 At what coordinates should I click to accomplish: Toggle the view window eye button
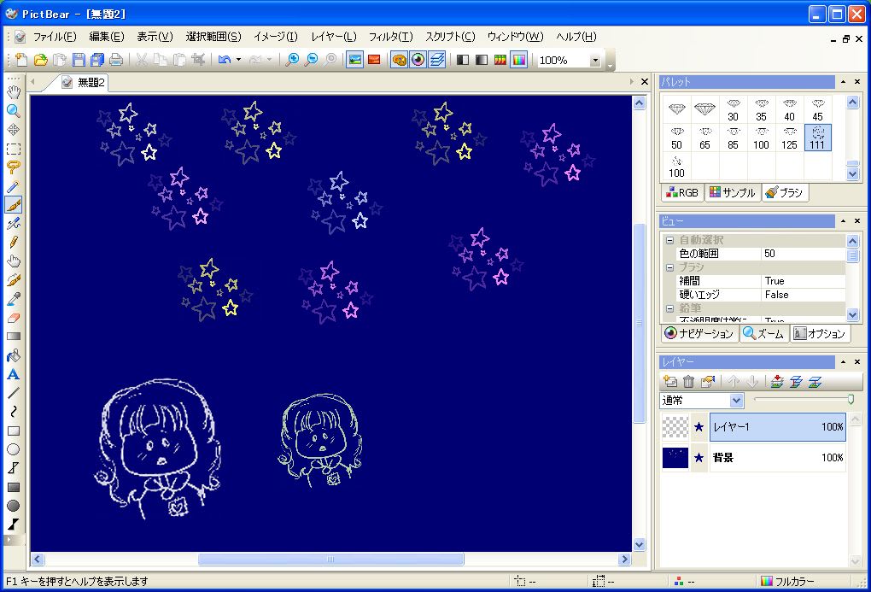418,60
